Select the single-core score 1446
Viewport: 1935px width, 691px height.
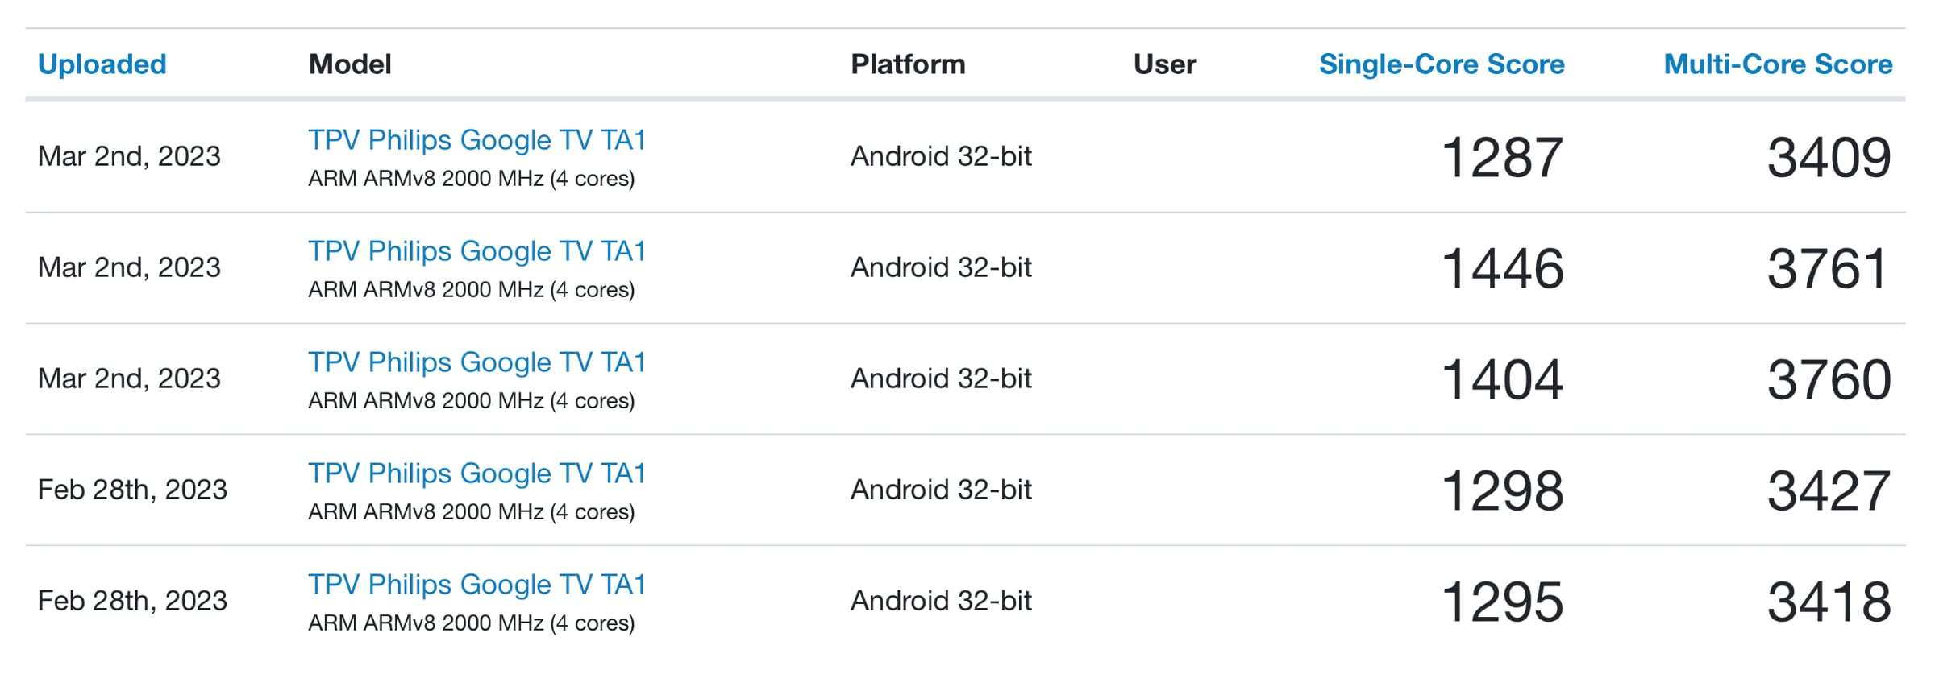coord(1502,268)
